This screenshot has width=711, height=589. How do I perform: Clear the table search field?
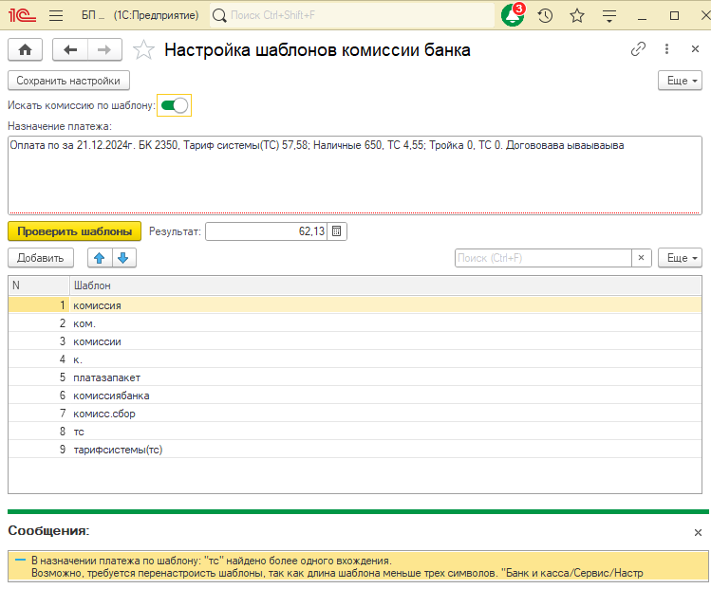click(641, 258)
